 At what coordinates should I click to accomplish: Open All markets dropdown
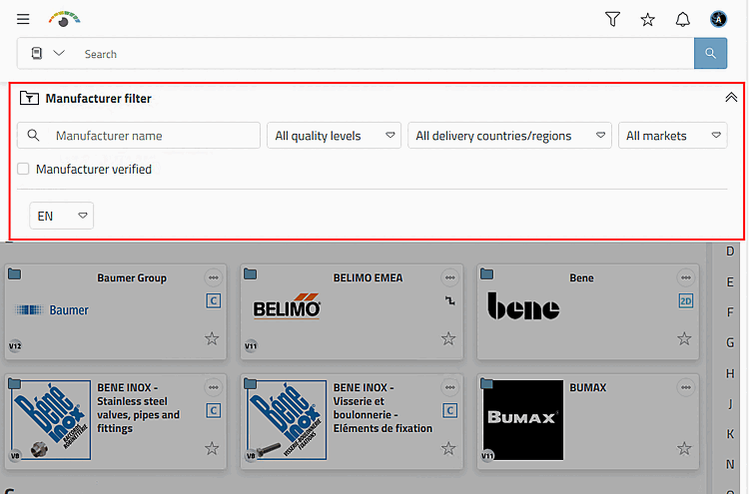click(x=672, y=136)
